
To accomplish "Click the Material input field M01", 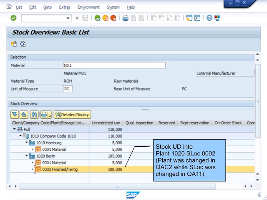I will (114, 65).
